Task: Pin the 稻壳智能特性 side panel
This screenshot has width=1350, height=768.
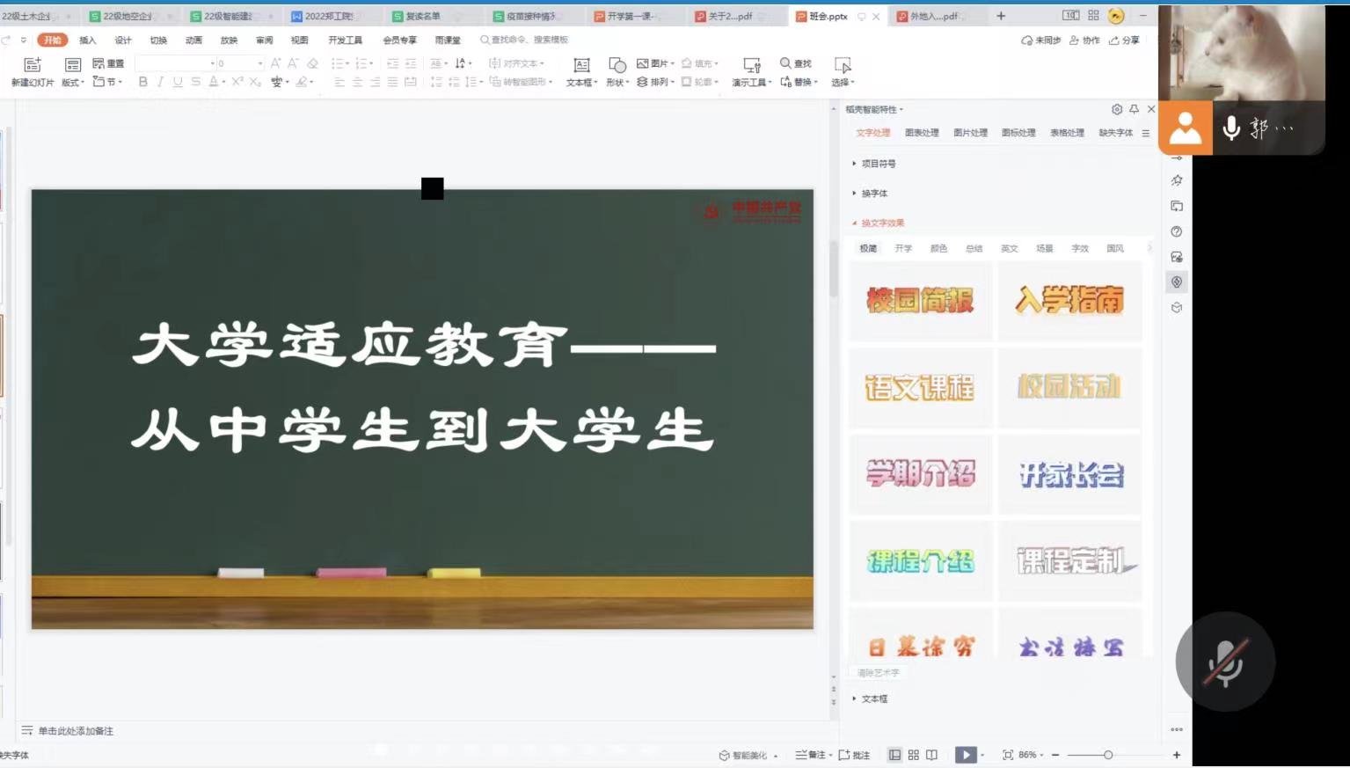Action: pos(1134,109)
